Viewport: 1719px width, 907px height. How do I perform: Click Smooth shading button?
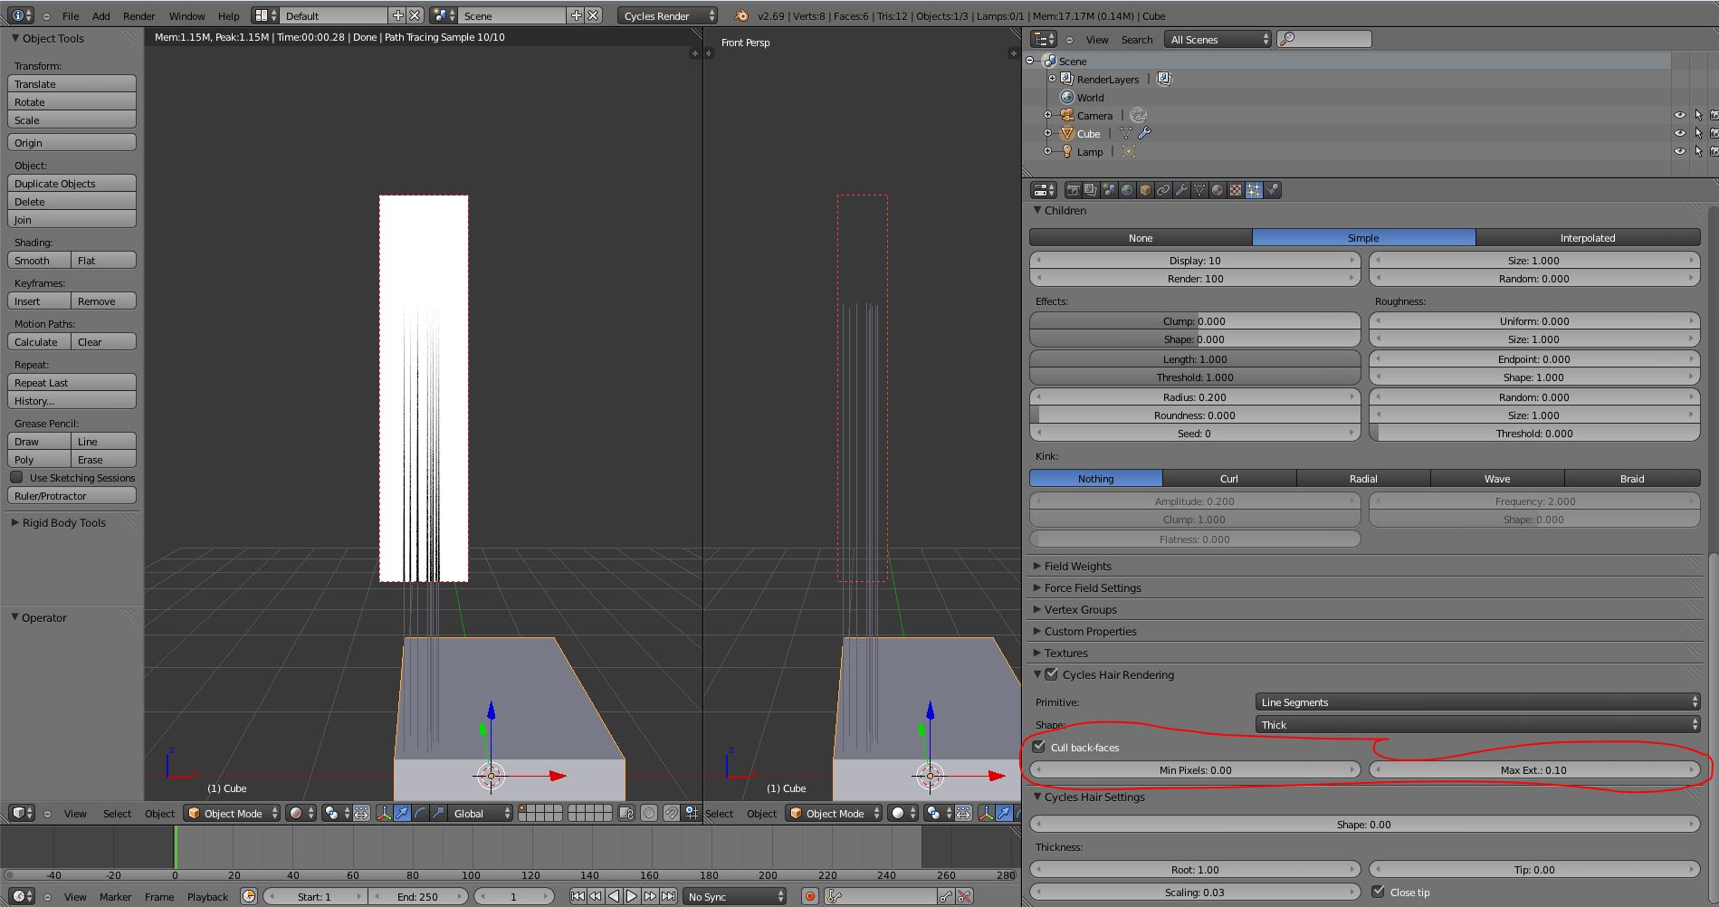pos(39,260)
